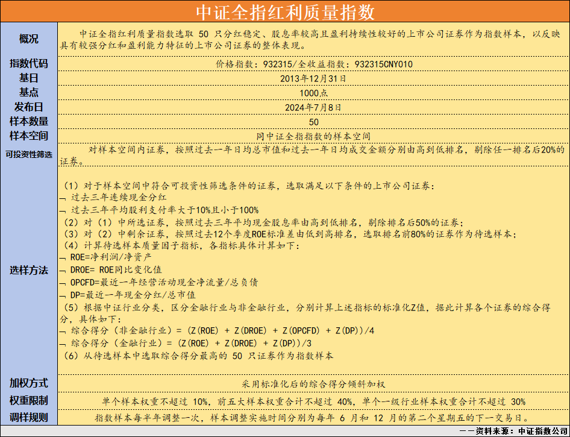Image resolution: width=570 pixels, height=437 pixels.
Task: Click step (6) line about 综合得分最高的 50 只证券
Action: 198,356
